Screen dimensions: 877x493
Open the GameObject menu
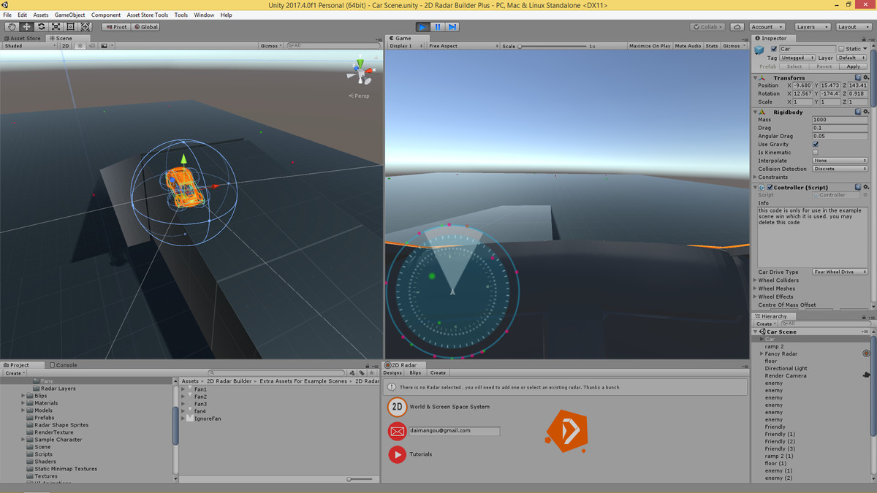tap(69, 14)
